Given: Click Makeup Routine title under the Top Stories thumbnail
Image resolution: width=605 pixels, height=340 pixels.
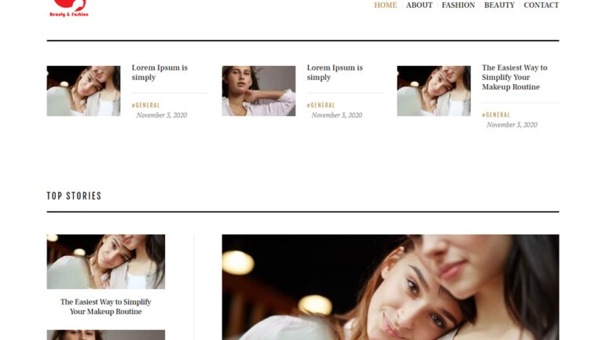Looking at the screenshot, I should click(105, 306).
